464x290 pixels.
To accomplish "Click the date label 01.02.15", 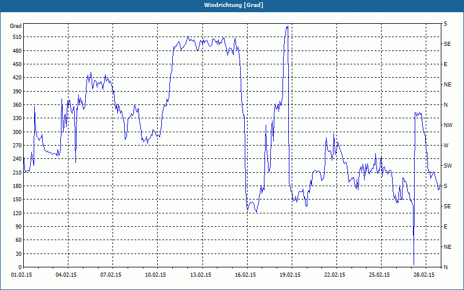I will (x=21, y=275).
